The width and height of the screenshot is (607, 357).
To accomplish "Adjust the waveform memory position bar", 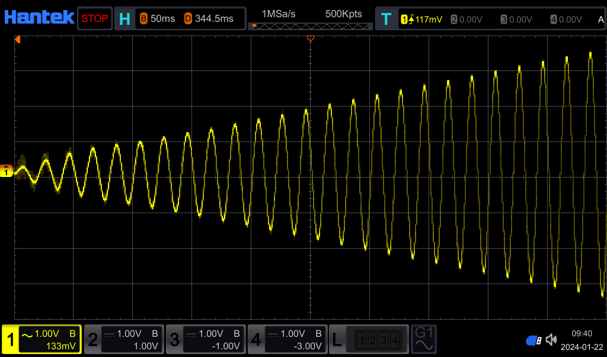I will (310, 26).
